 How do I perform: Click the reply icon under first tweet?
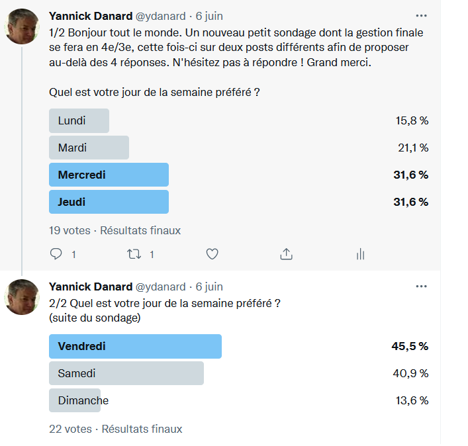pos(56,254)
